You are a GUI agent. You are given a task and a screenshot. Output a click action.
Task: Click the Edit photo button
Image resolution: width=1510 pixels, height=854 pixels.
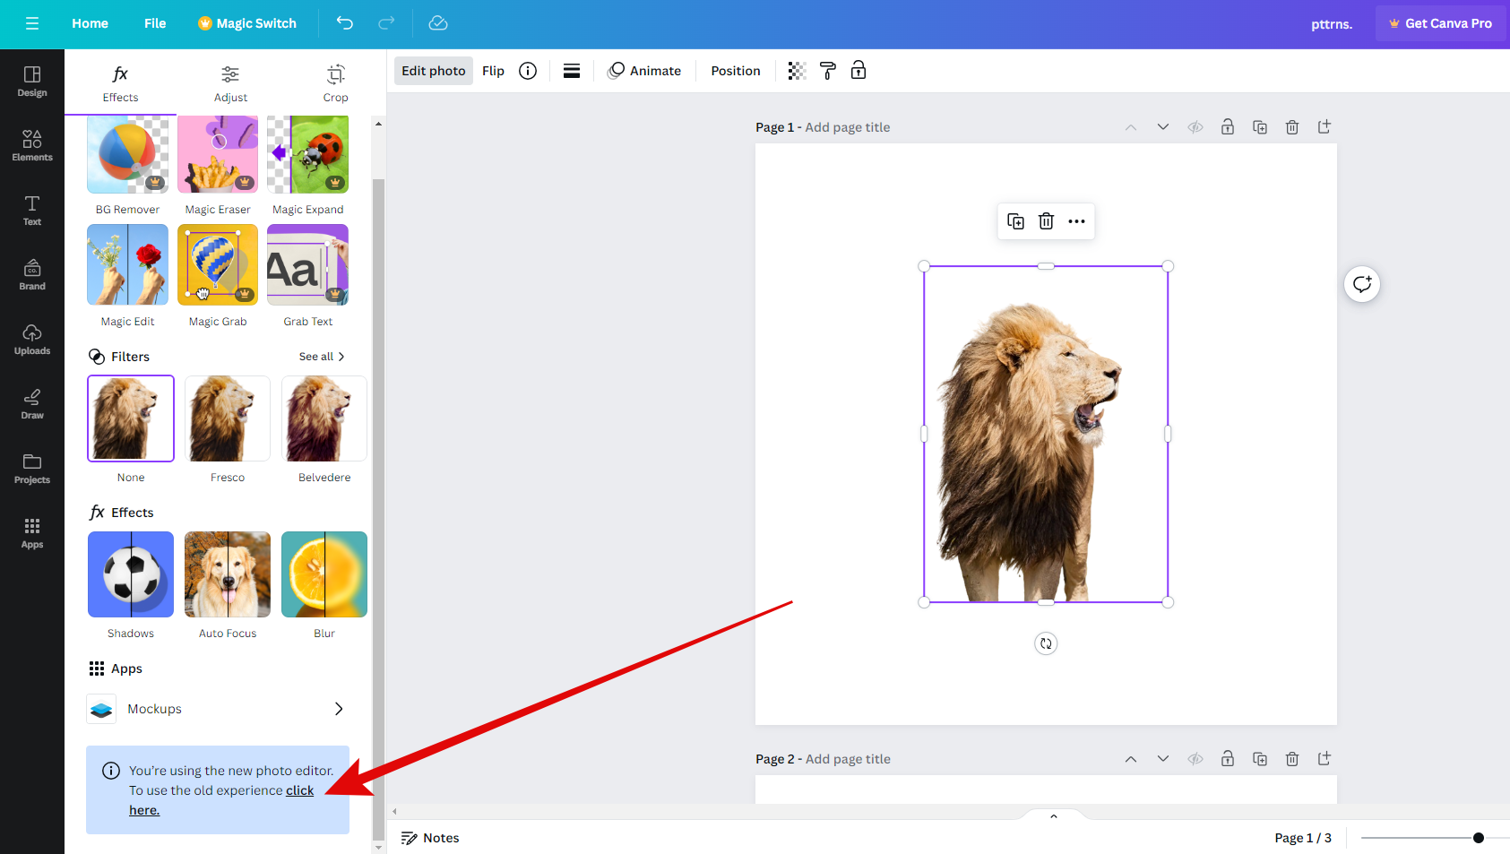click(x=434, y=71)
